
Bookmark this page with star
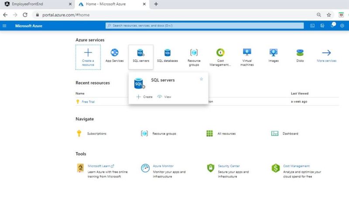pyautogui.click(x=329, y=15)
